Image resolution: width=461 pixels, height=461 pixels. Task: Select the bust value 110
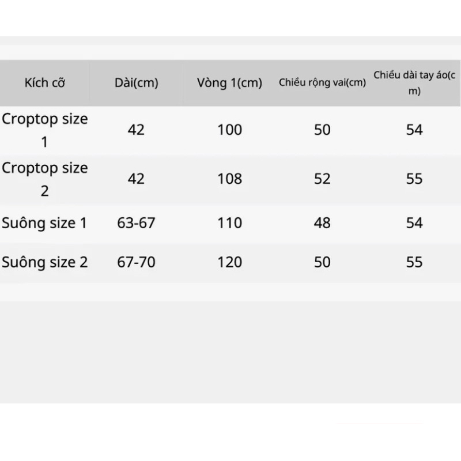229,223
